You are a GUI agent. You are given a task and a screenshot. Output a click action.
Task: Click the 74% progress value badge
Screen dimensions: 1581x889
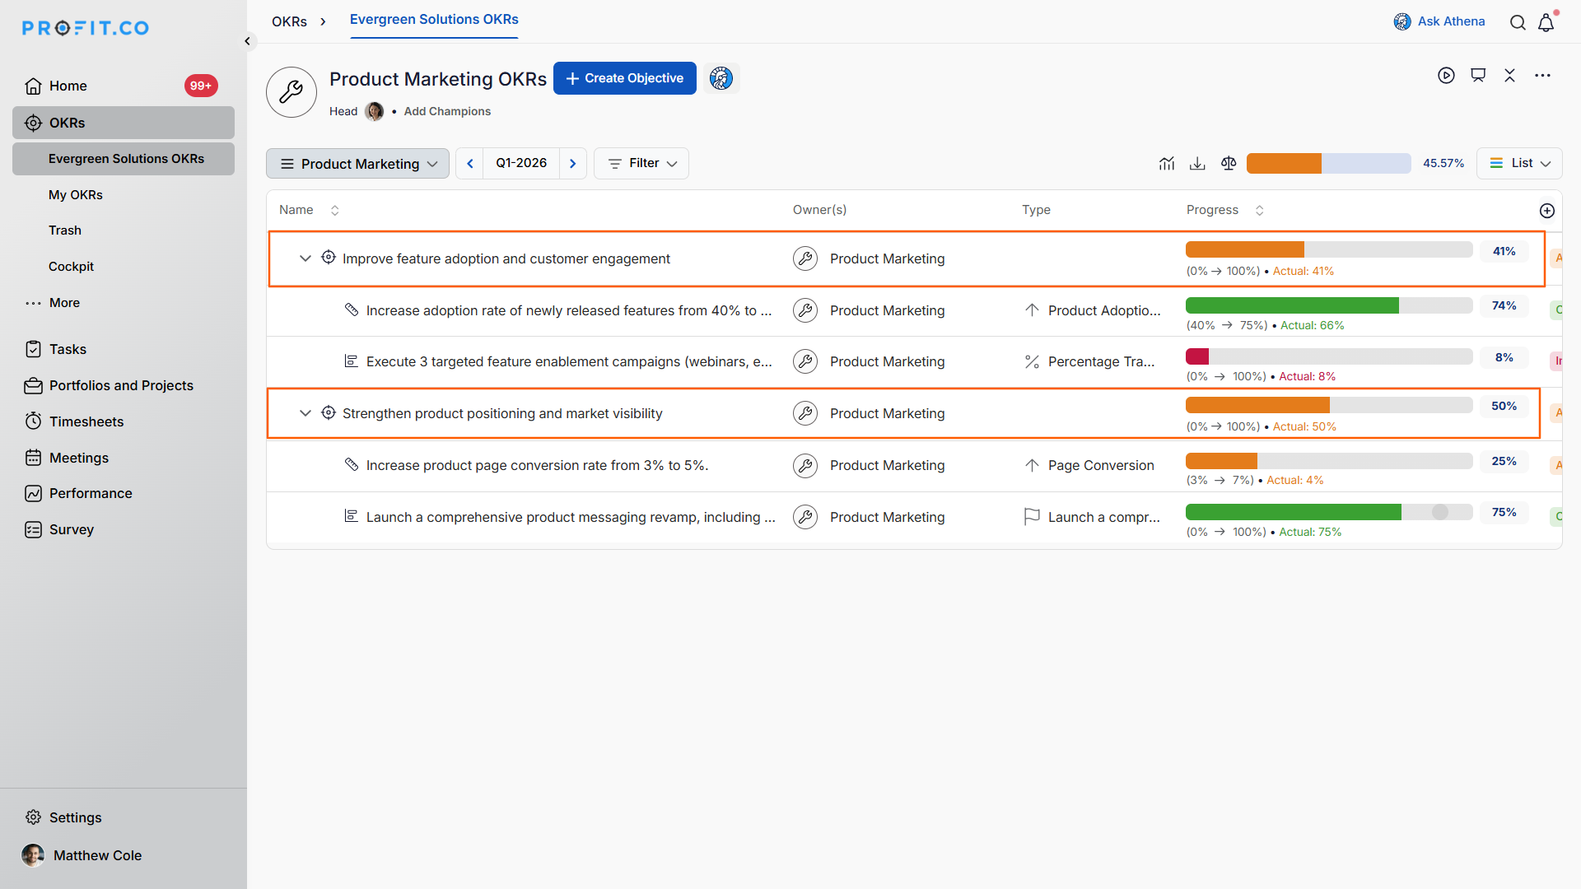click(1504, 305)
